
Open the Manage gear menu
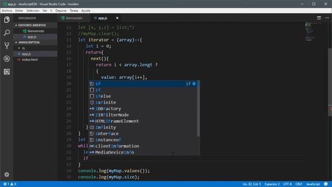(x=7, y=175)
